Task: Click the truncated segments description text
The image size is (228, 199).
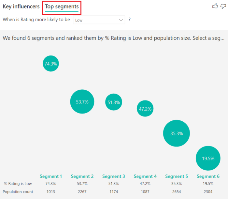Action: 114,38
